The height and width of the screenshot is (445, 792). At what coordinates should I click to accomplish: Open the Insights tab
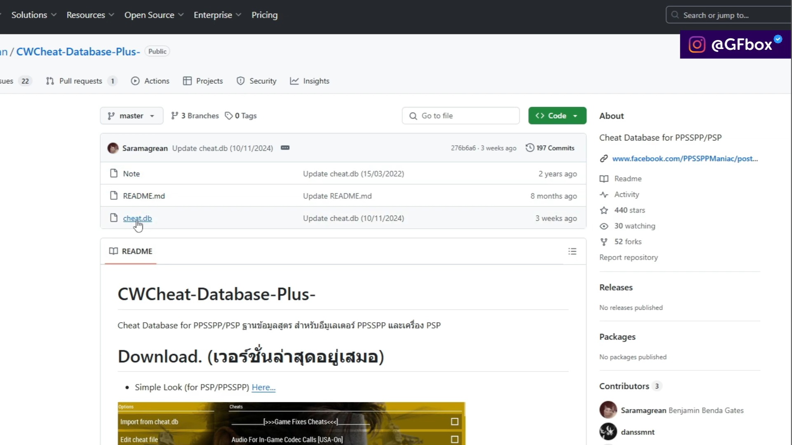(310, 81)
